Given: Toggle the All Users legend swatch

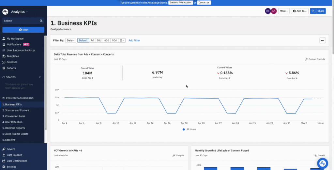Looking at the screenshot, I should pyautogui.click(x=184, y=130).
